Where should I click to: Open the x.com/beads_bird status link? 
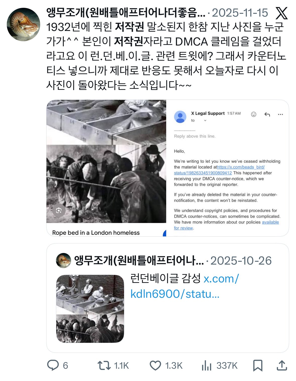[219, 170]
